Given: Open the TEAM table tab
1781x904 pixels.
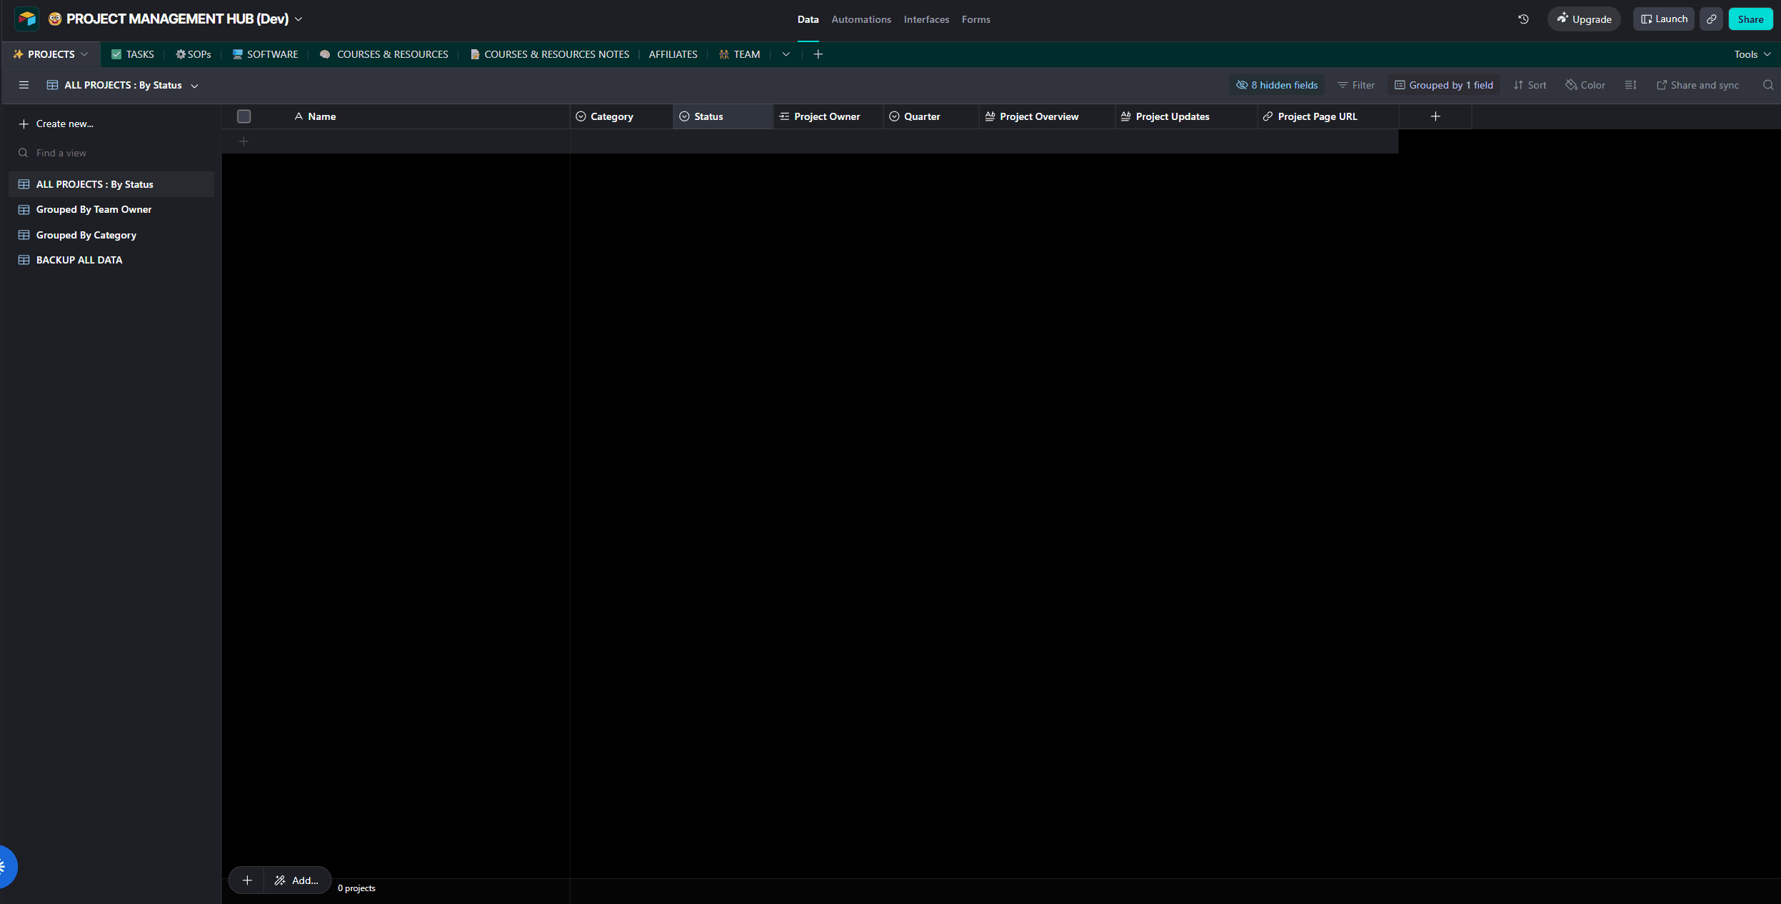Looking at the screenshot, I should point(739,54).
